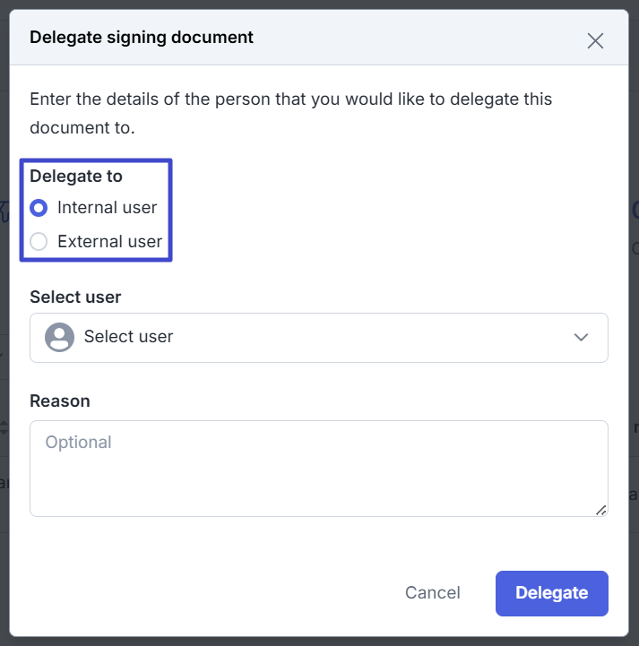Click the "Select user" placeholder inside dropdown
This screenshot has width=639, height=646.
[128, 337]
